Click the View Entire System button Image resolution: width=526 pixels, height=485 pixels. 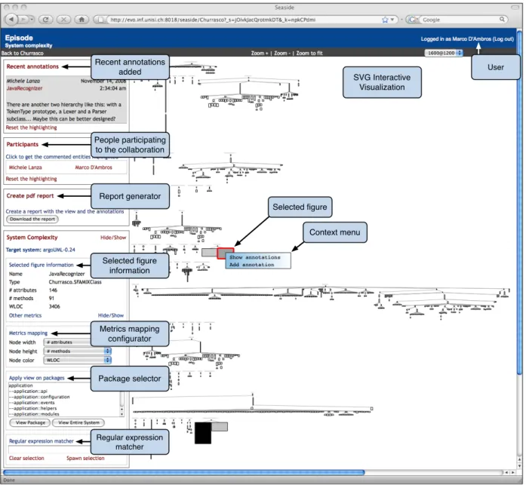pyautogui.click(x=78, y=422)
